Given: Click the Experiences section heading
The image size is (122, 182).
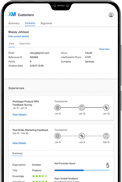Looking at the screenshot, I should tap(16, 88).
